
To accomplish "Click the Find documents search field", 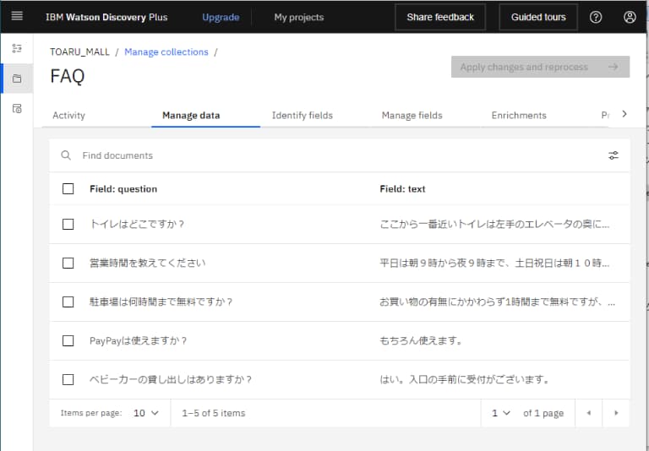I will (x=338, y=155).
